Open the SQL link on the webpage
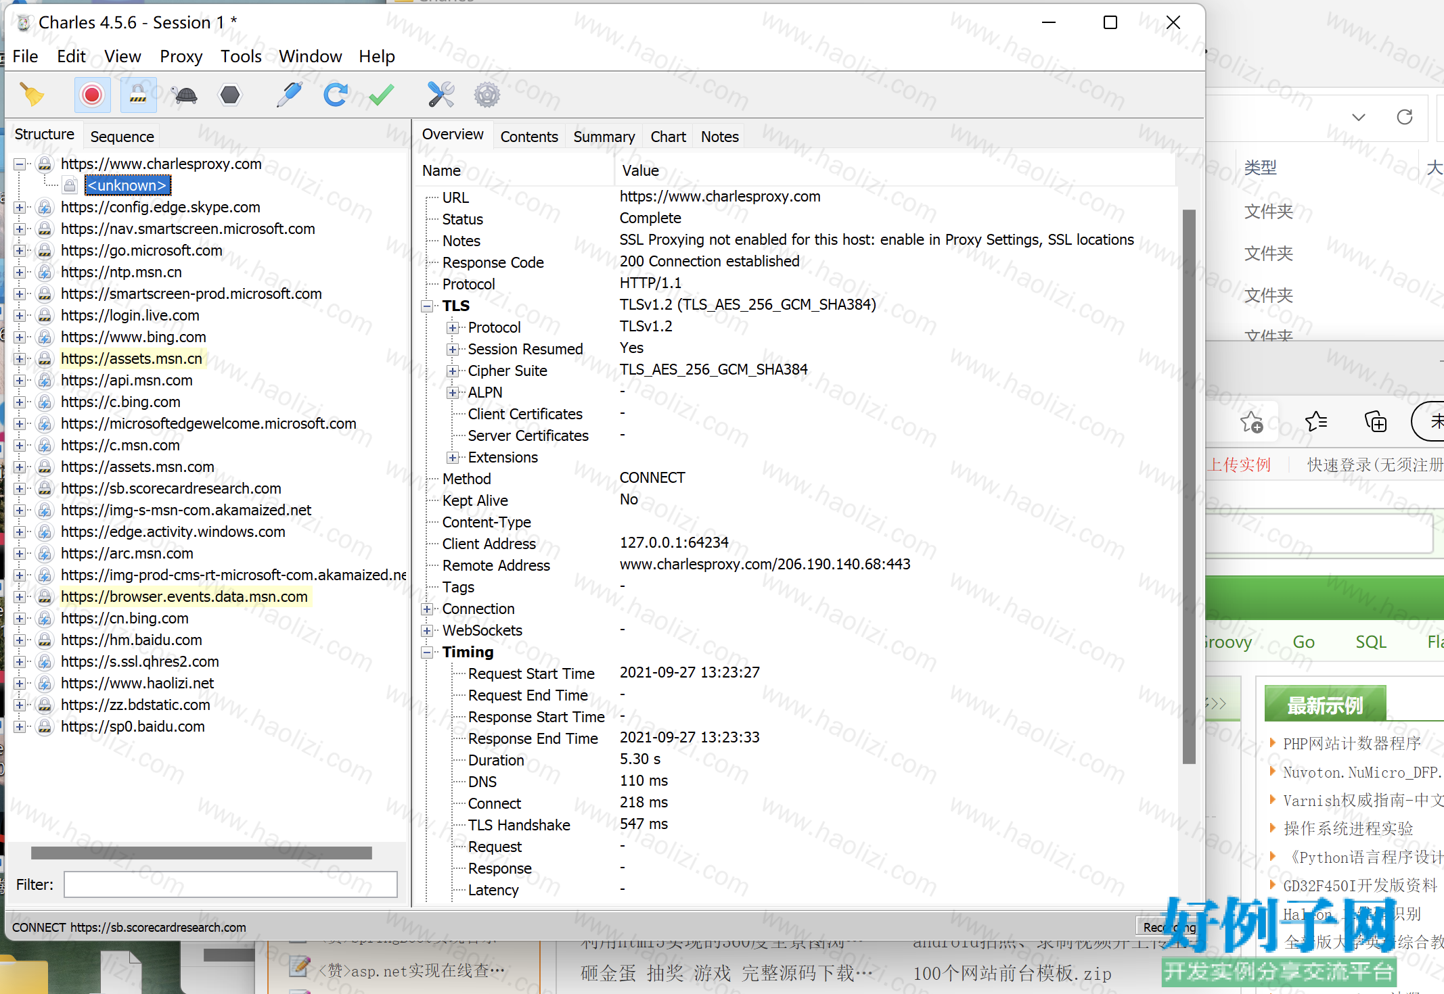Viewport: 1444px width, 994px height. (1371, 642)
